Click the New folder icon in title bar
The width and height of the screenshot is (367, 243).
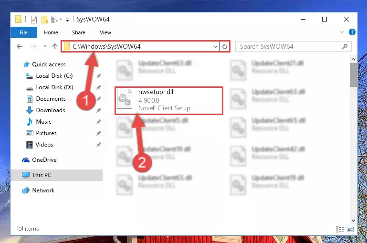[44, 20]
